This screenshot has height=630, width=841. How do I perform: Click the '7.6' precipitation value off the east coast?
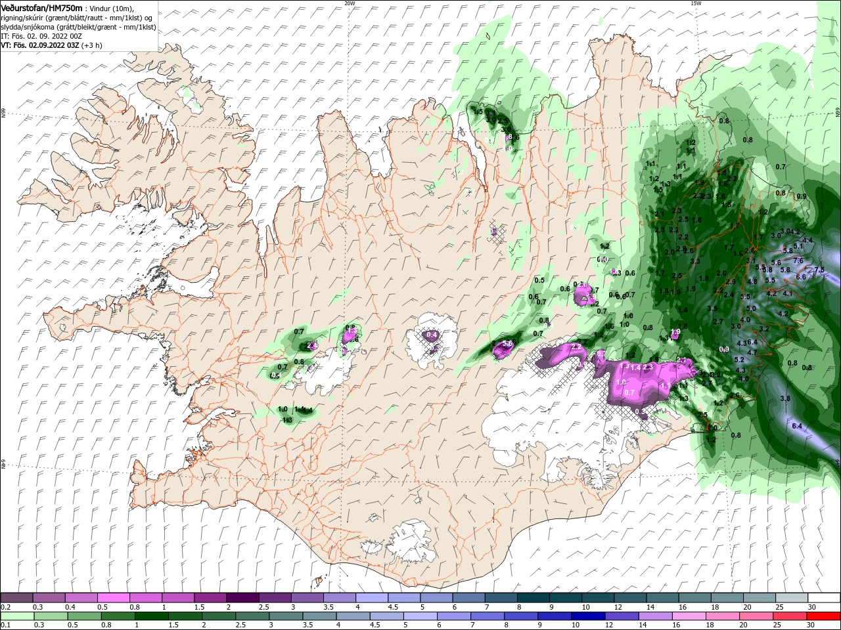pos(798,261)
